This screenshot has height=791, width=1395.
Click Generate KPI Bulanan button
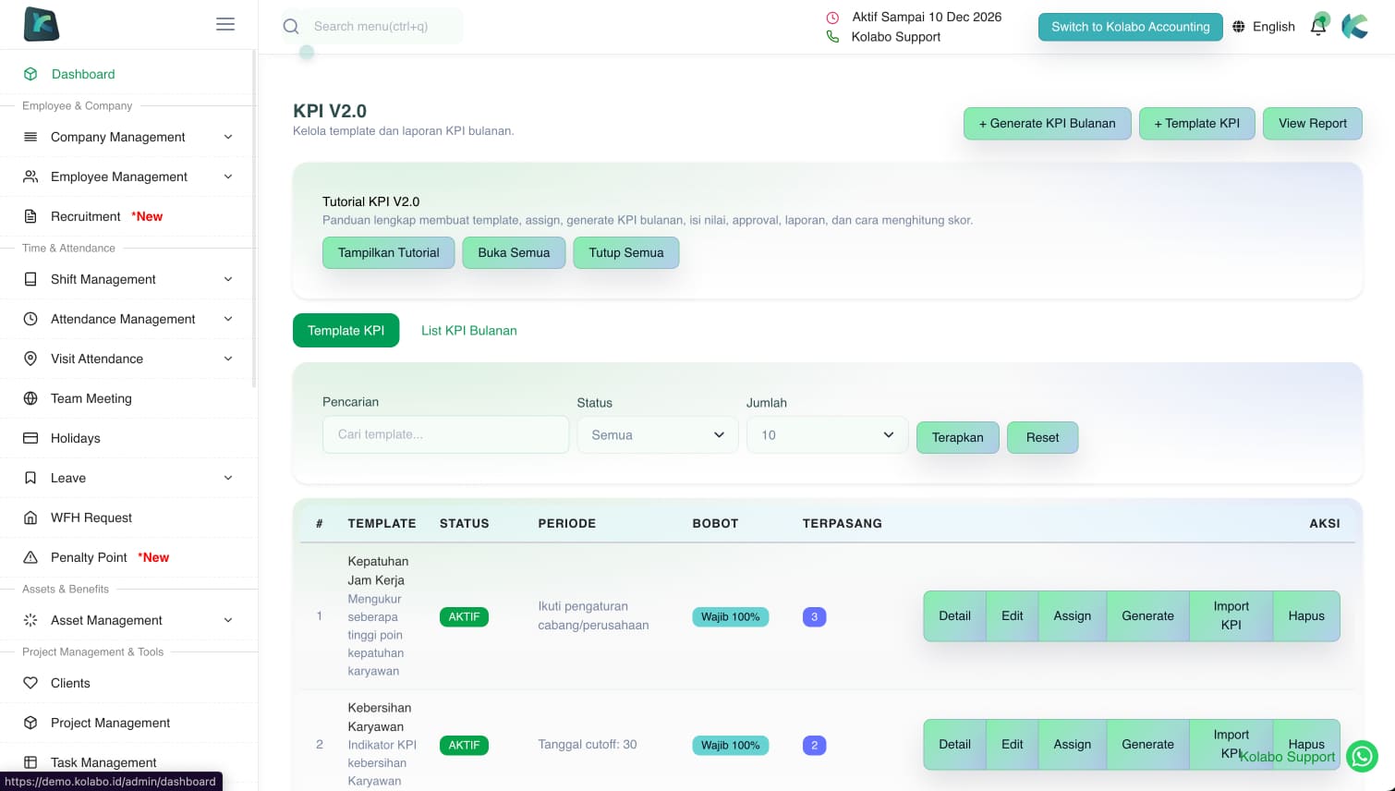click(x=1047, y=124)
